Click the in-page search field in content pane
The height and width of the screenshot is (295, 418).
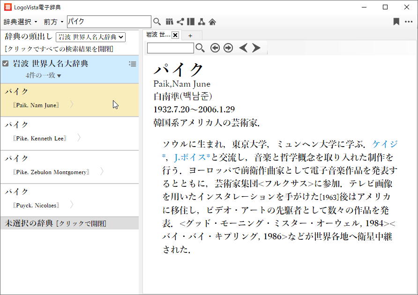pyautogui.click(x=170, y=48)
